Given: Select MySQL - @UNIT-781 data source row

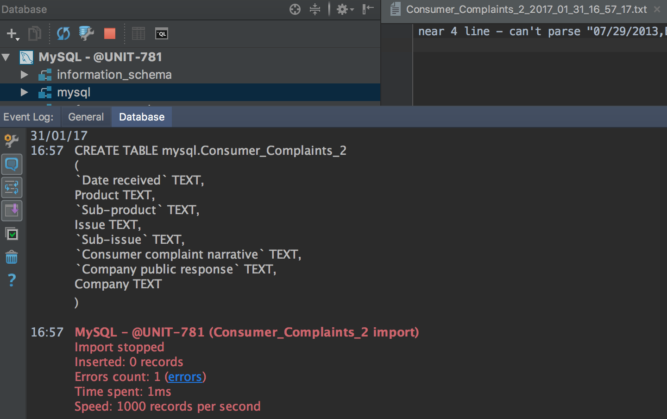Looking at the screenshot, I should point(190,57).
